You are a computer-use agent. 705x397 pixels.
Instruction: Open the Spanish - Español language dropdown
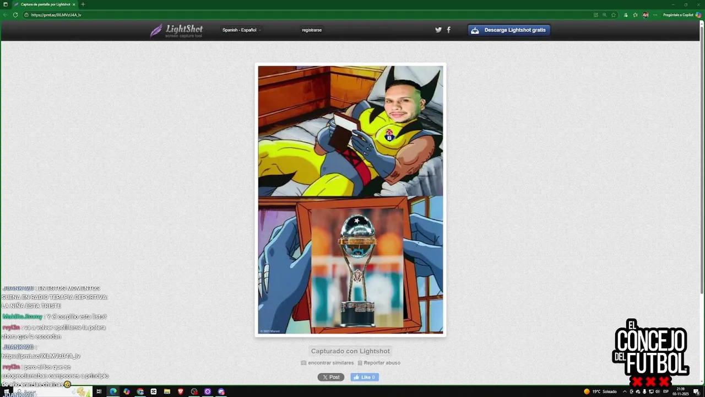(x=241, y=30)
